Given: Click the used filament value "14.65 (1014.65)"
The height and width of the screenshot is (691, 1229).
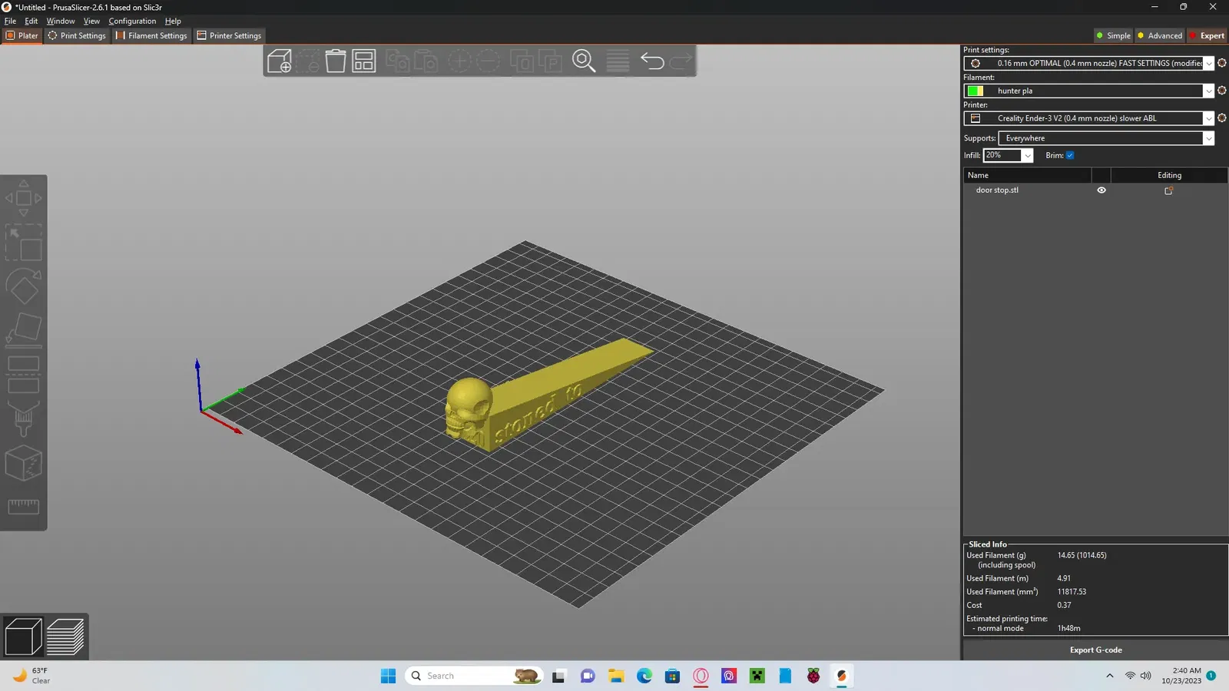Looking at the screenshot, I should pos(1082,555).
